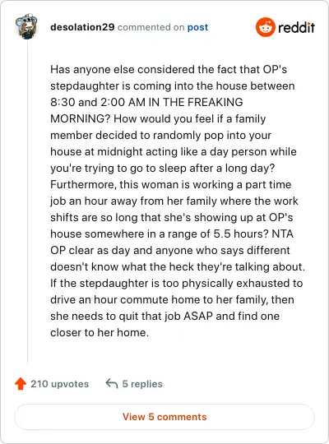Click the orange Reddit Snoo logo

(265, 27)
